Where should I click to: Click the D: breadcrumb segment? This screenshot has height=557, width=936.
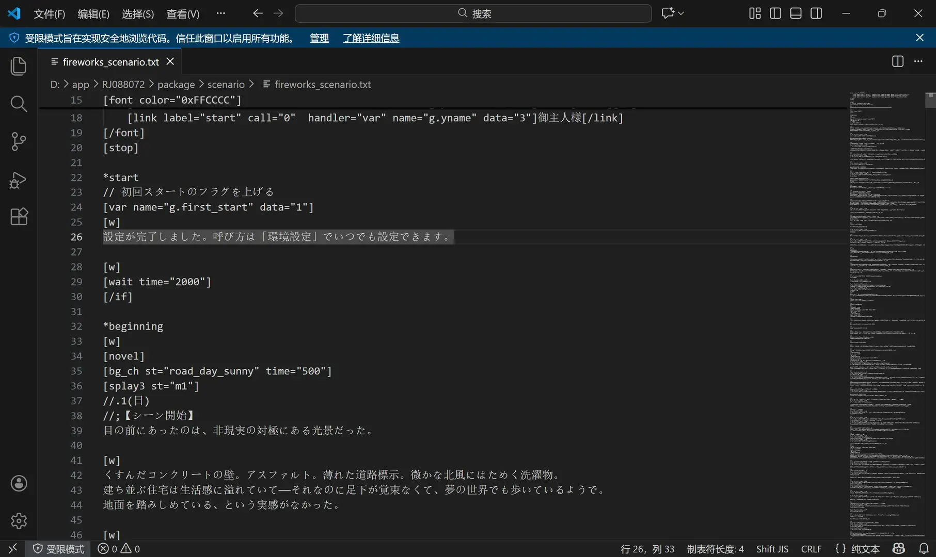(x=55, y=84)
